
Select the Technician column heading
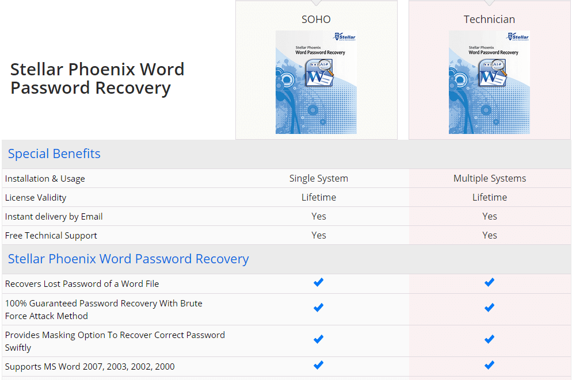tap(489, 20)
